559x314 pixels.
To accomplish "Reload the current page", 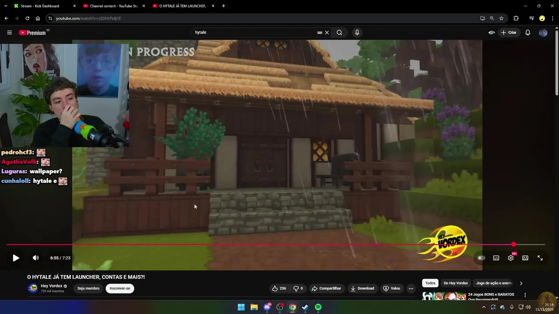I will click(27, 18).
